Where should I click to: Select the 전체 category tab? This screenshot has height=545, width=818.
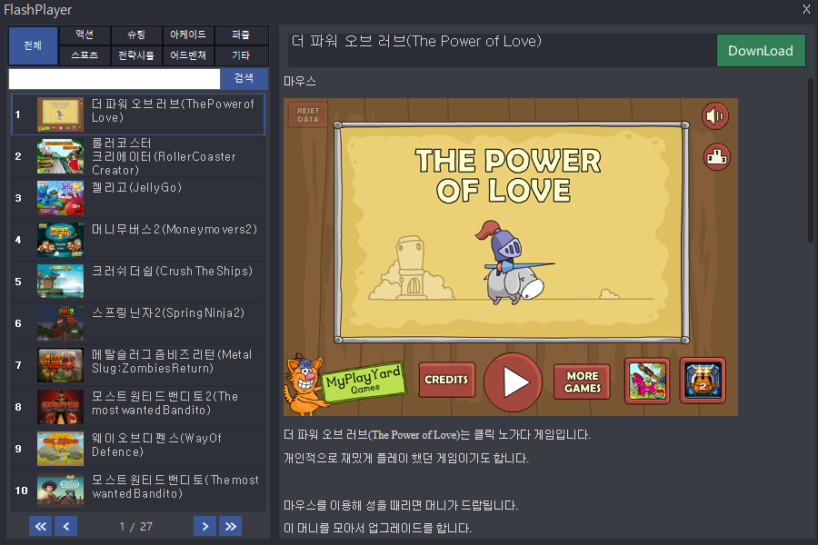pyautogui.click(x=33, y=45)
